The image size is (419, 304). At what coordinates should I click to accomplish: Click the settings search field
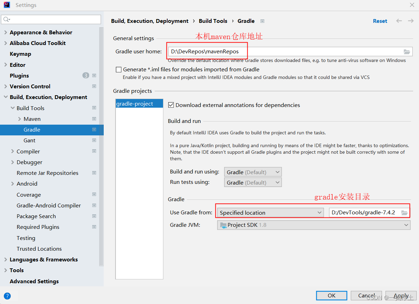click(51, 19)
